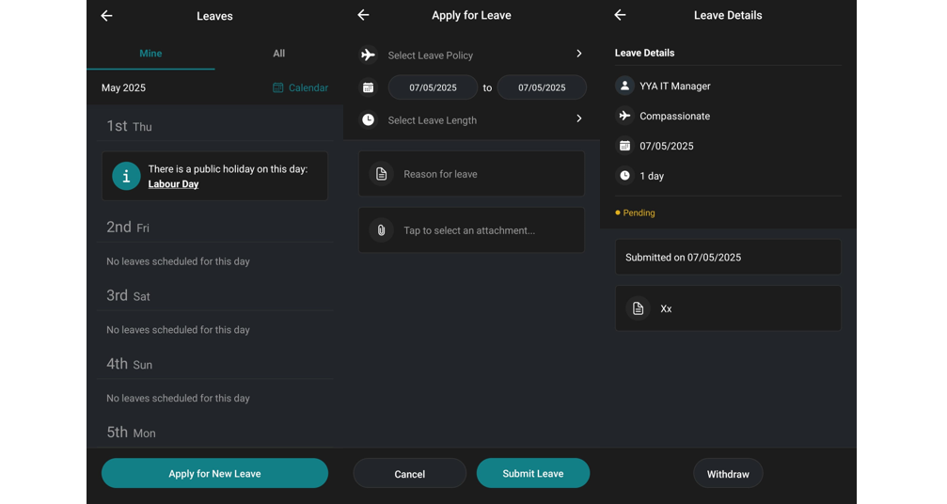Tap the document icon beside Xx note
947x504 pixels.
(638, 308)
